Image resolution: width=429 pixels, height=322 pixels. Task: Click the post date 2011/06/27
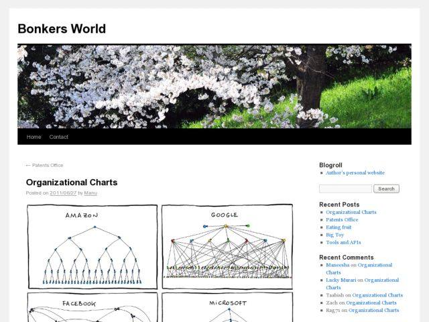(62, 193)
